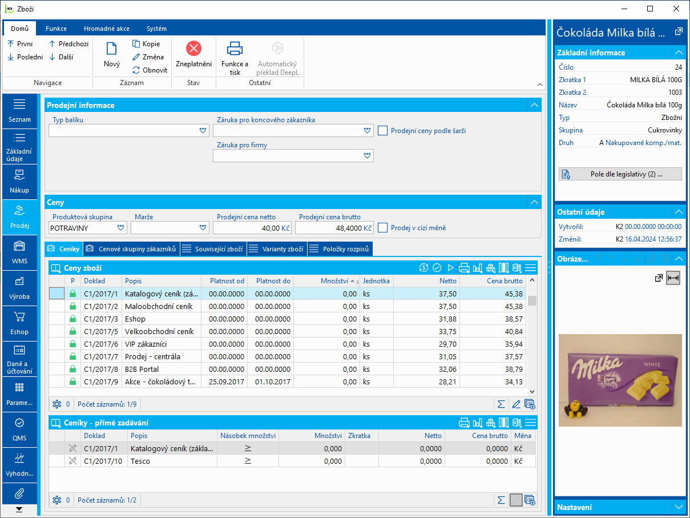The height and width of the screenshot is (518, 690).
Task: Switch to the Hromadné akce ribbon tab
Action: click(106, 29)
